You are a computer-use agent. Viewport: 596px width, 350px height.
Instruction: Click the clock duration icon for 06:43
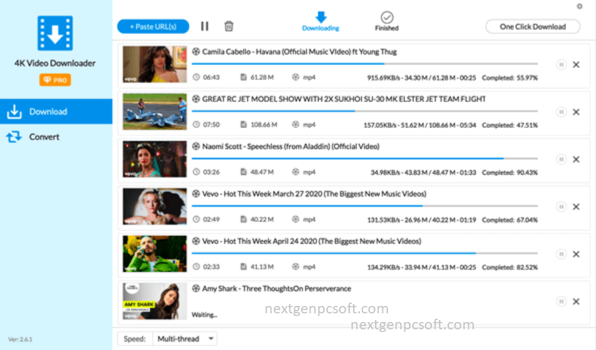coord(196,77)
